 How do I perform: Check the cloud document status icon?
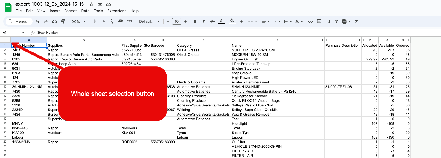click(109, 4)
